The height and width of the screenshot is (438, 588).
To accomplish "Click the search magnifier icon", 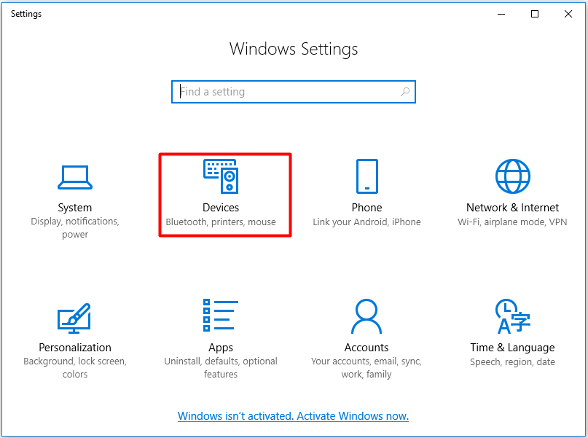I will [x=405, y=92].
